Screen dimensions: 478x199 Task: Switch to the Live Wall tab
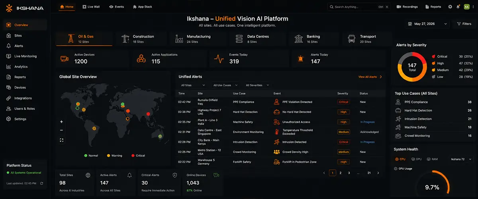coord(91,7)
